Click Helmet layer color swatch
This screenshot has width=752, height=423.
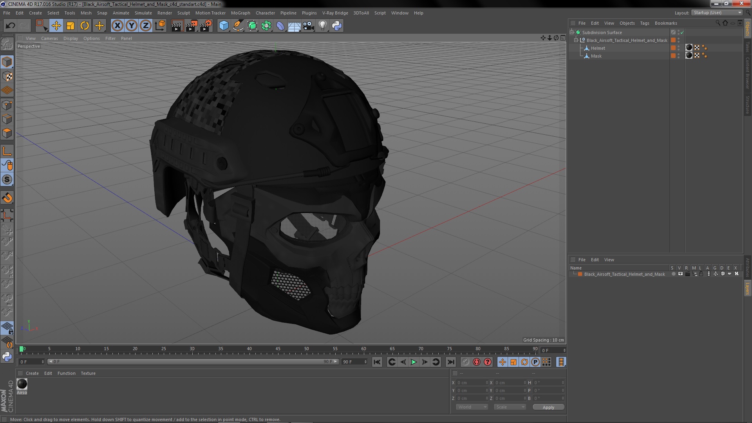pyautogui.click(x=673, y=48)
